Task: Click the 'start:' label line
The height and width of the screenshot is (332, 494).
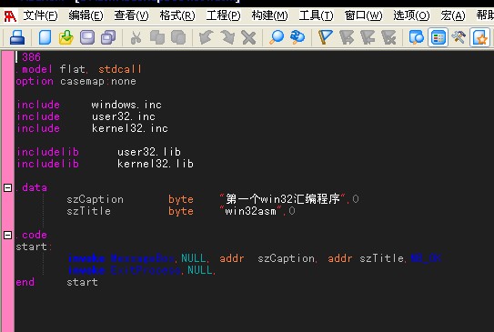Action: click(x=34, y=246)
